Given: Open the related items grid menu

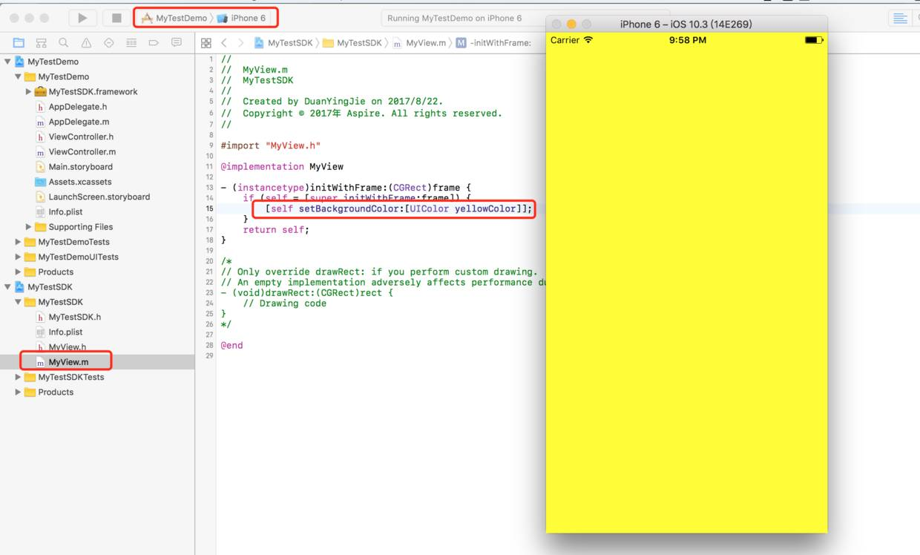Looking at the screenshot, I should 206,43.
